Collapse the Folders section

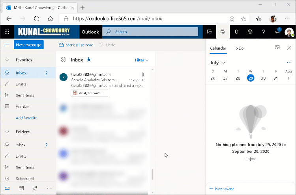pos(7,132)
